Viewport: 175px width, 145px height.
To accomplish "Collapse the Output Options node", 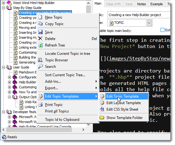I will point(9,97).
